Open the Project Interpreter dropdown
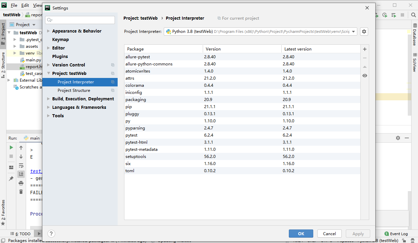 260,32
